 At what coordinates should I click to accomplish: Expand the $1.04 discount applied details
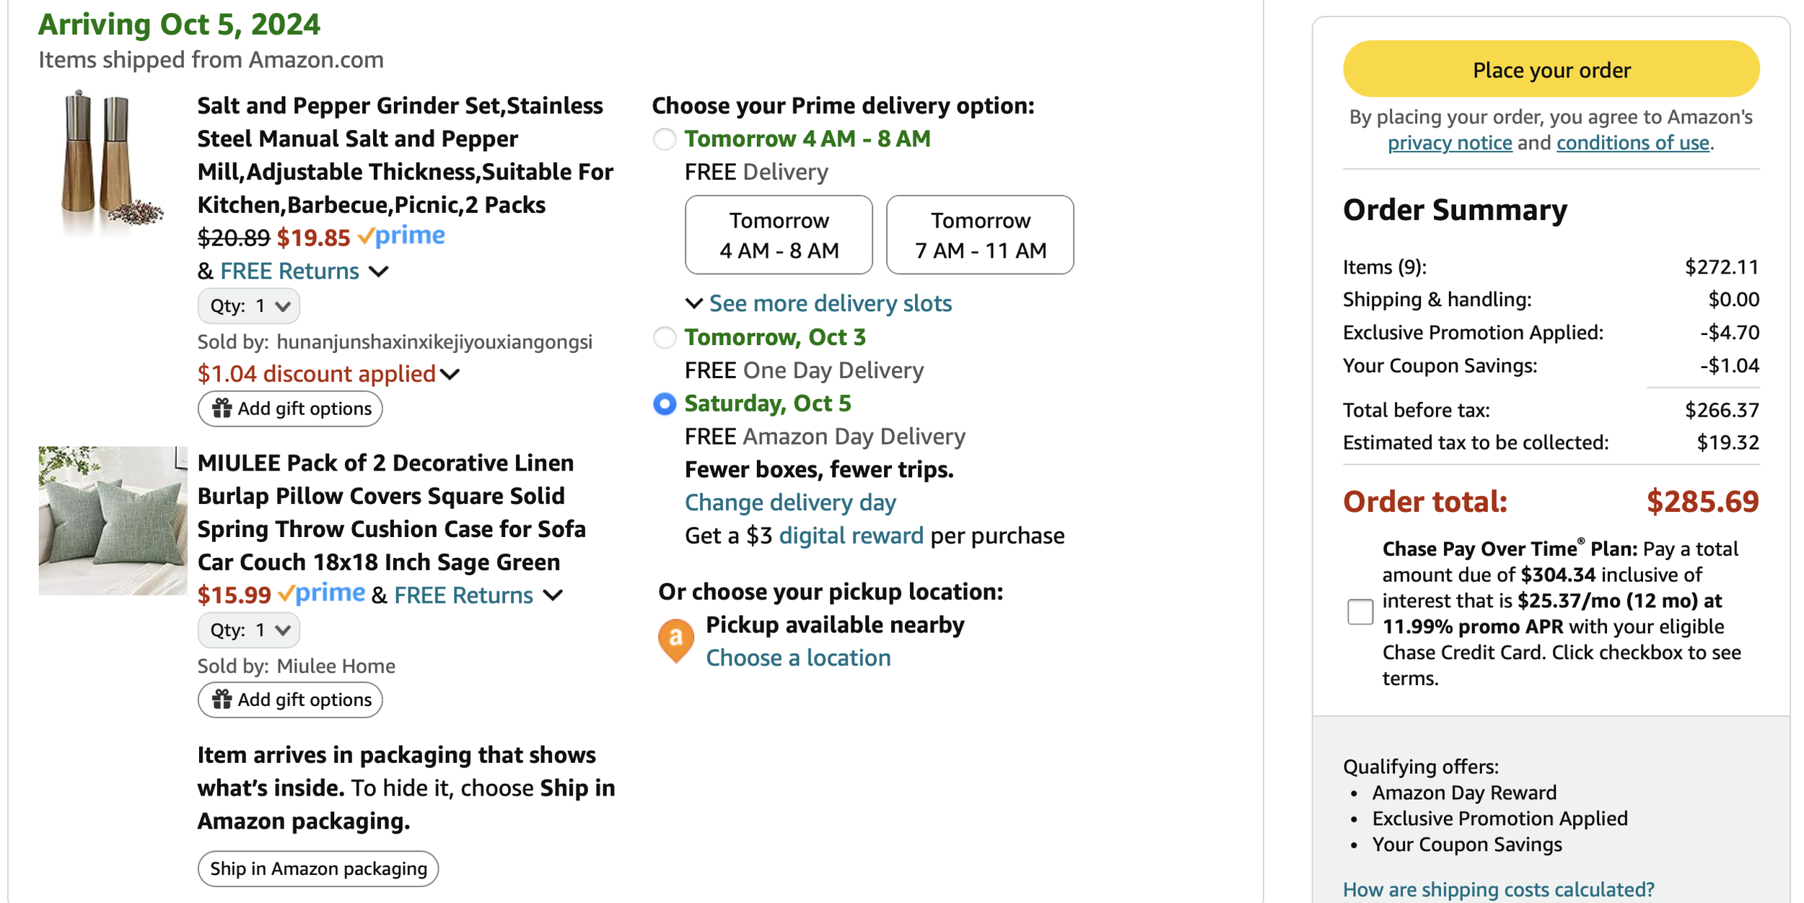point(328,374)
